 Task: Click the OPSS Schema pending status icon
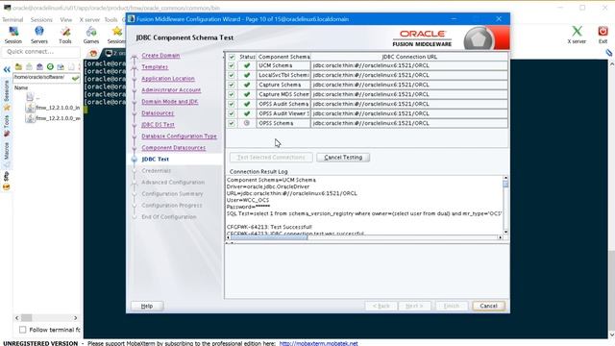tap(247, 123)
